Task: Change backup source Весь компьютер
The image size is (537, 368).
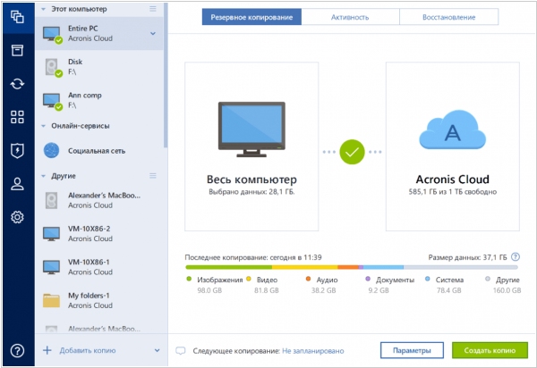Action: pos(251,146)
